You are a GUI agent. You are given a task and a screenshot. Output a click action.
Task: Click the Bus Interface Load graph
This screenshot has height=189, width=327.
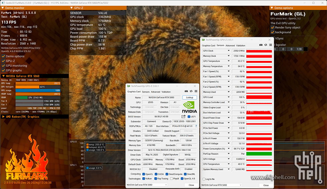[259, 112]
